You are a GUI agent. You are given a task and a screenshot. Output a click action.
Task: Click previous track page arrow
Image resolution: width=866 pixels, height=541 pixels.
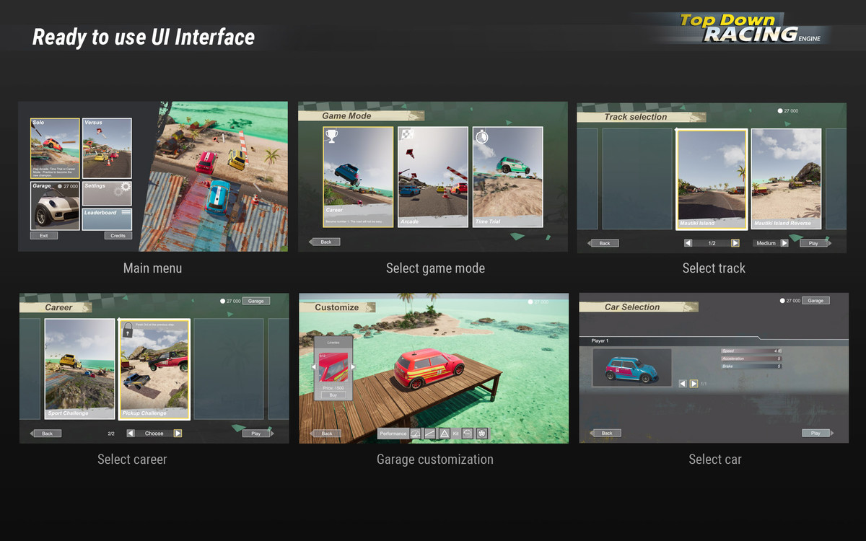[688, 243]
